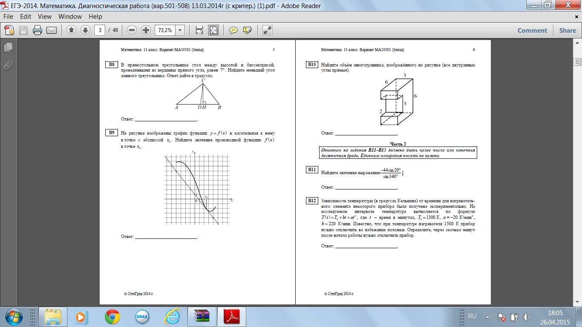This screenshot has width=582, height=327.
Task: Click the B12 task label box
Action: click(x=312, y=201)
